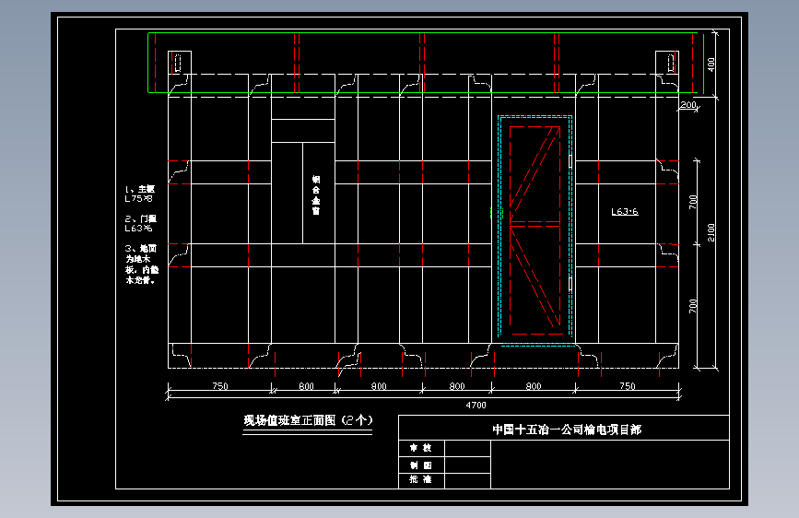Click the 审核 cell in title block
The height and width of the screenshot is (518, 799).
[421, 448]
